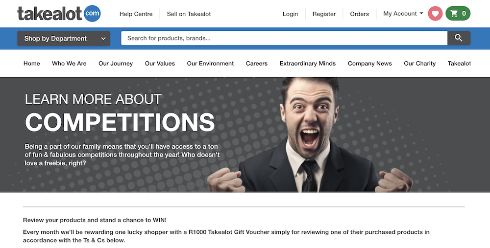Open the Our Journey tab
Image resolution: width=490 pixels, height=248 pixels.
(116, 63)
